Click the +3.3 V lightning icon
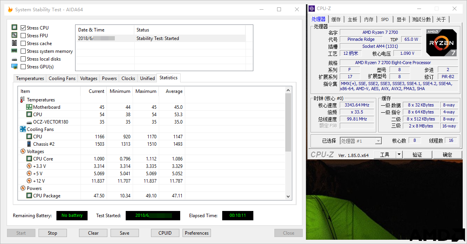This screenshot has height=244, width=467. click(x=29, y=166)
